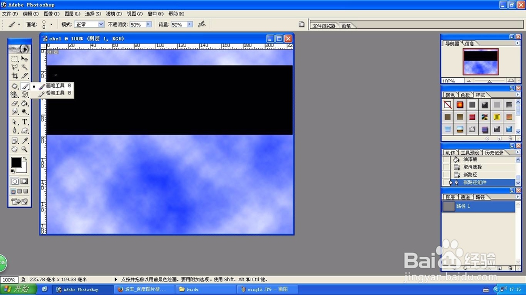The width and height of the screenshot is (526, 295).
Task: Select the Notes tool
Action: [14, 141]
